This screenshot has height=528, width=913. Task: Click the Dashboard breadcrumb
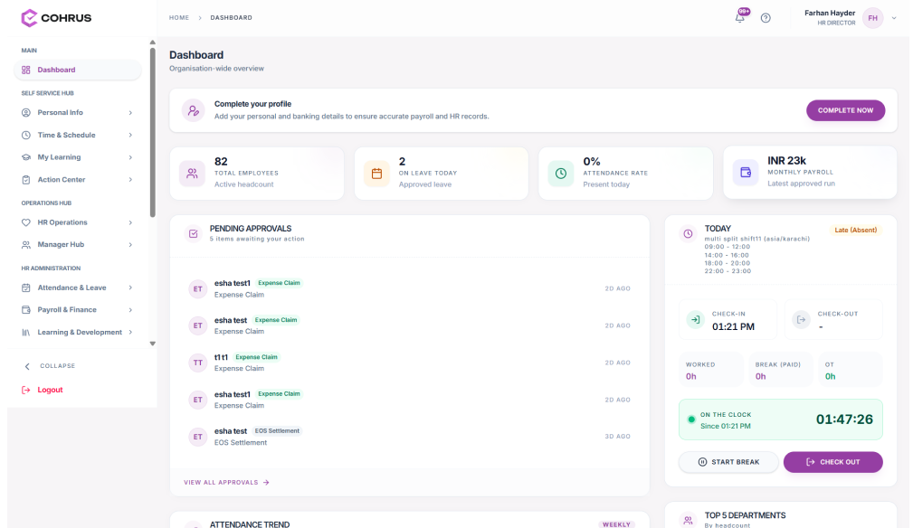point(231,18)
